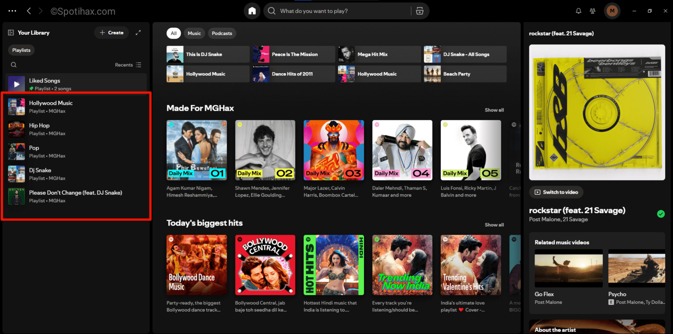Open Hollywood Music playlist in the library

tap(76, 107)
